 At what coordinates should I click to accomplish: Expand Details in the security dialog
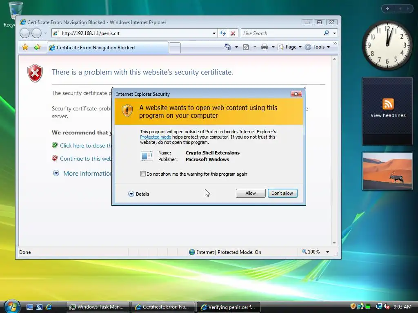tap(139, 194)
